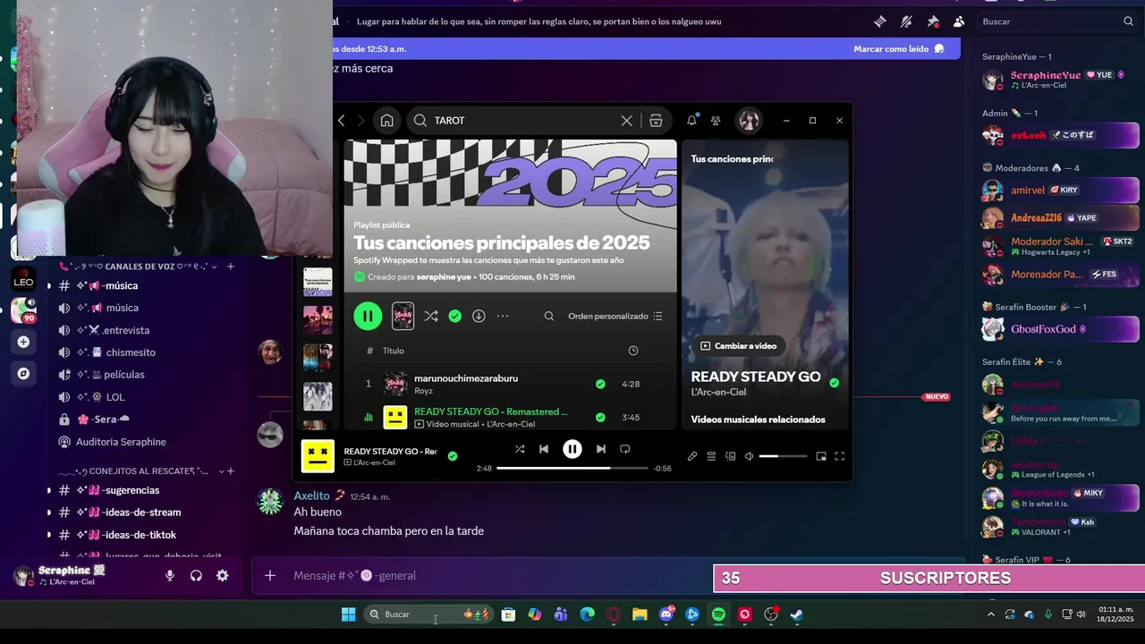Toggle playlist shuffle next to play button
The width and height of the screenshot is (1145, 644).
(431, 316)
